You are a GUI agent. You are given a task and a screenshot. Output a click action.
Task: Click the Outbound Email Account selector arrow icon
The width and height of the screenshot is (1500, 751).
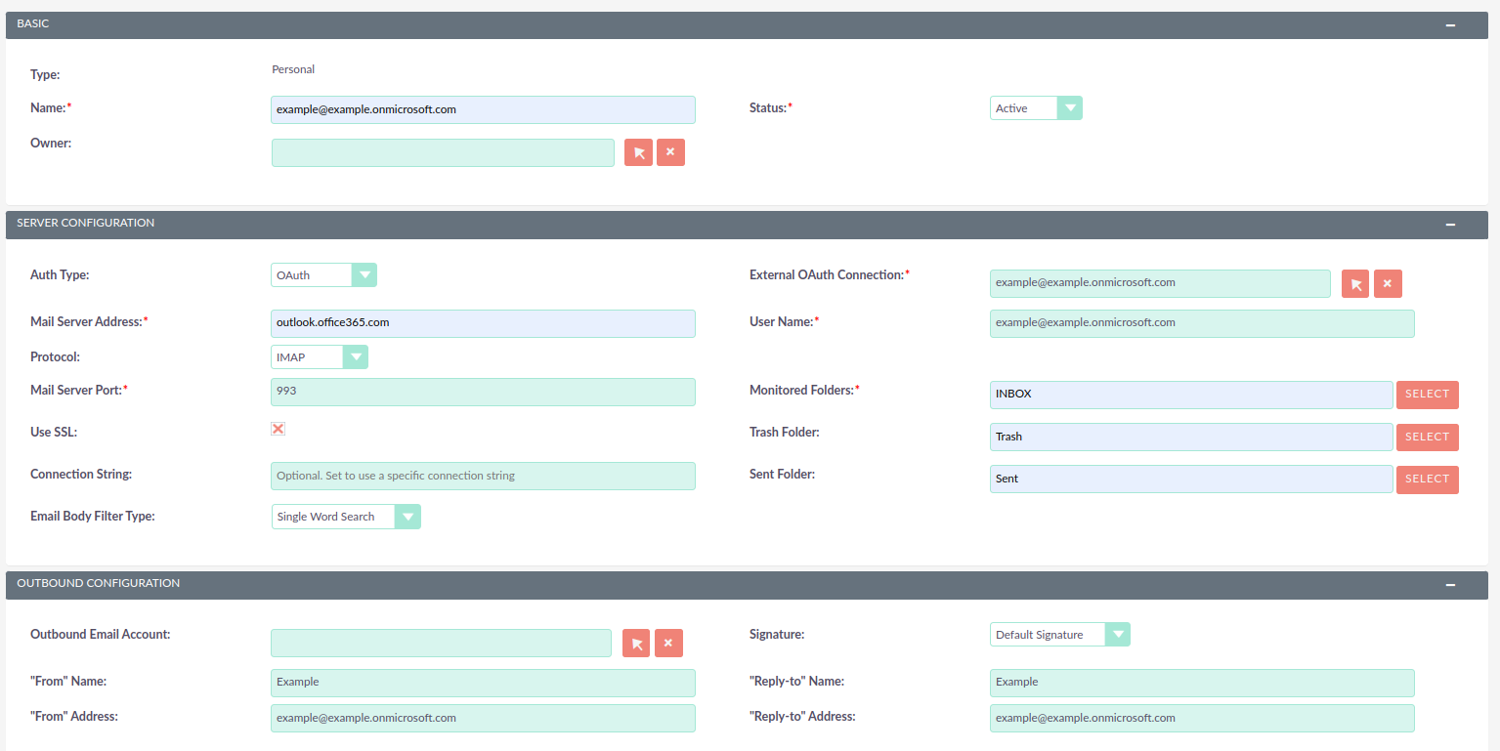636,643
